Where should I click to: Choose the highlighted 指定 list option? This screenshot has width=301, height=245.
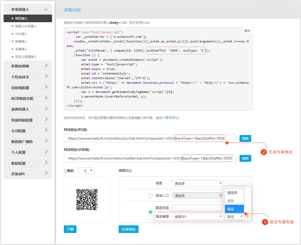pyautogui.click(x=234, y=209)
